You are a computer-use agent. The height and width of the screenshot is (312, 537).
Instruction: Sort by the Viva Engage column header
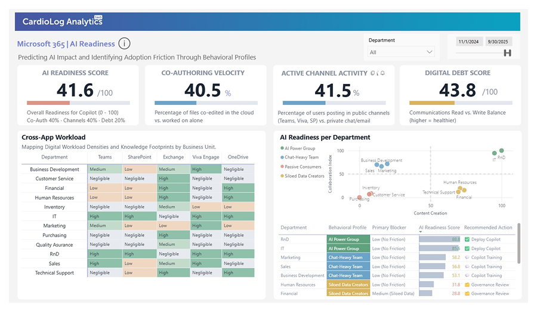206,157
